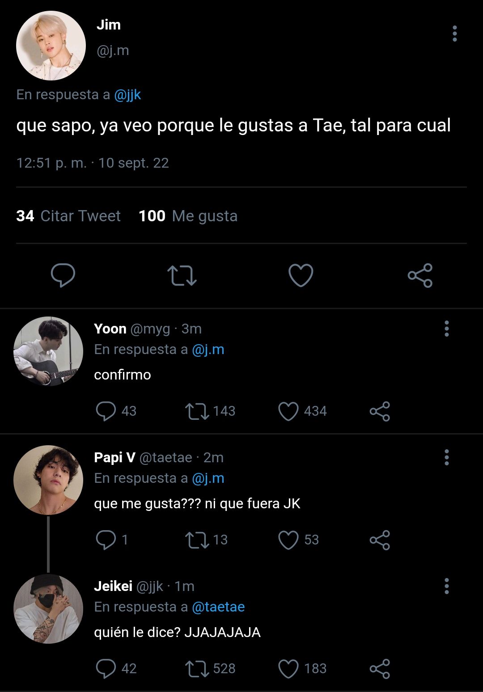
Task: Open more options on Jeikei's reply
Action: pos(446,586)
